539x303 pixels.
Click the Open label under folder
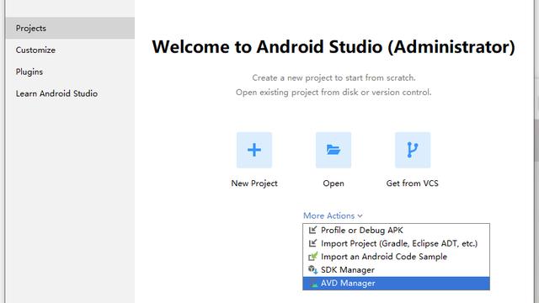334,183
